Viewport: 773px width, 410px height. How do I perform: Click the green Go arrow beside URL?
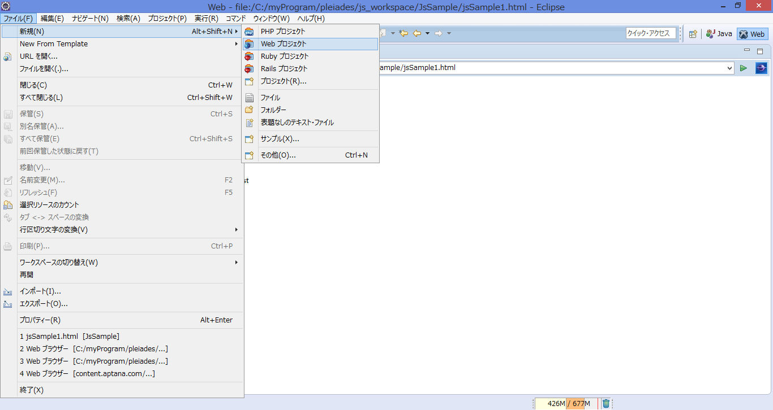click(x=744, y=68)
